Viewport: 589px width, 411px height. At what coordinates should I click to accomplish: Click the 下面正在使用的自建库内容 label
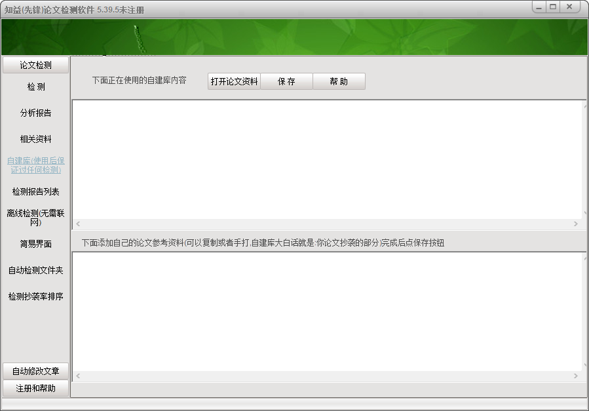[x=140, y=81]
